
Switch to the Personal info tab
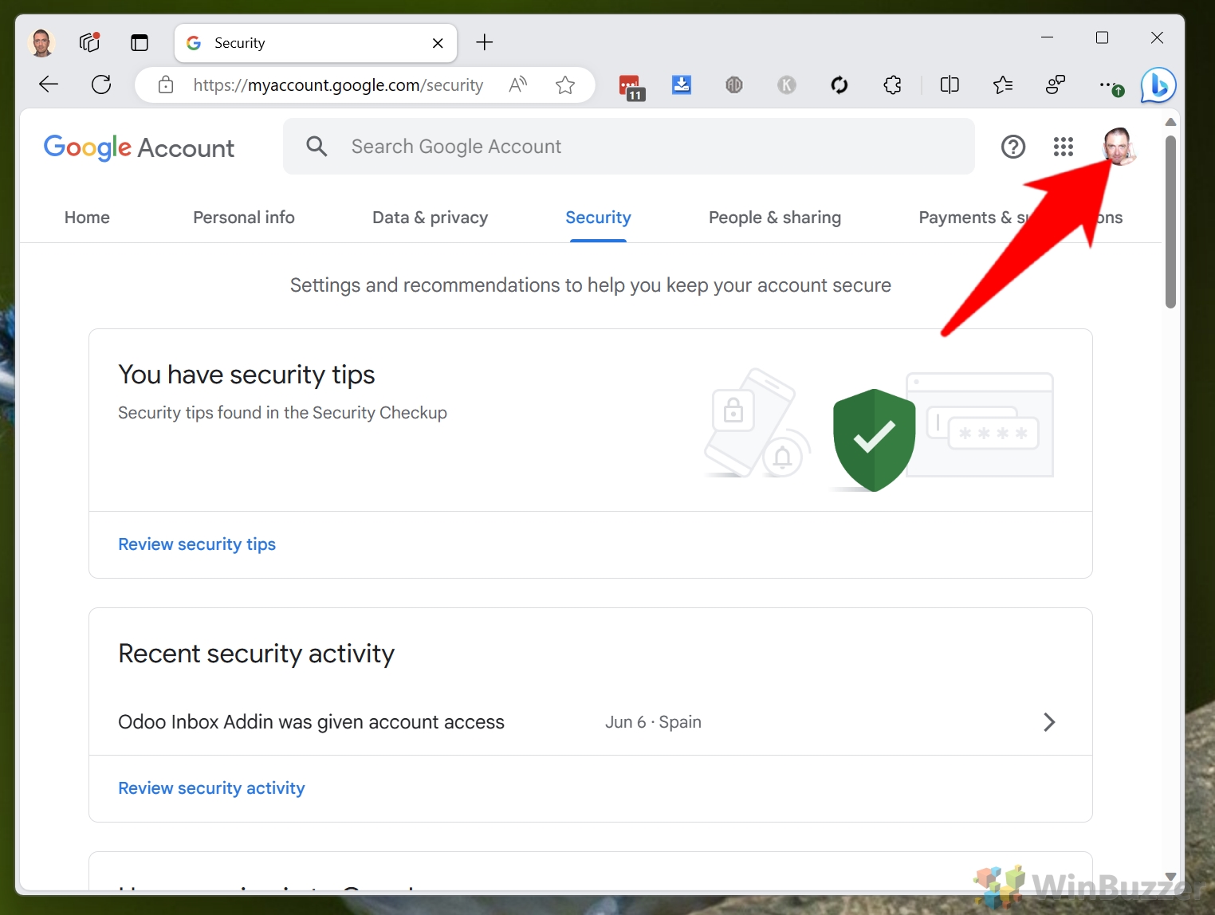coord(244,218)
